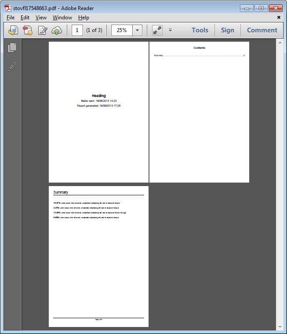Click the 25% zoom value field

tap(122, 30)
